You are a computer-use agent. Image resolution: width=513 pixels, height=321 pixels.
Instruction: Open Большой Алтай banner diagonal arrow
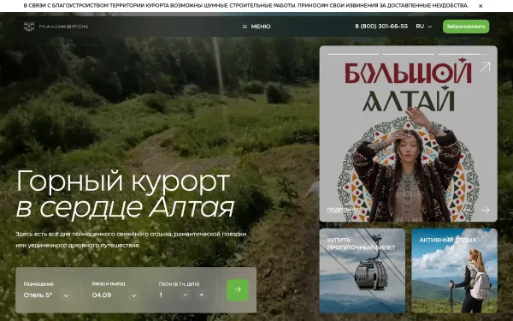pyautogui.click(x=485, y=67)
